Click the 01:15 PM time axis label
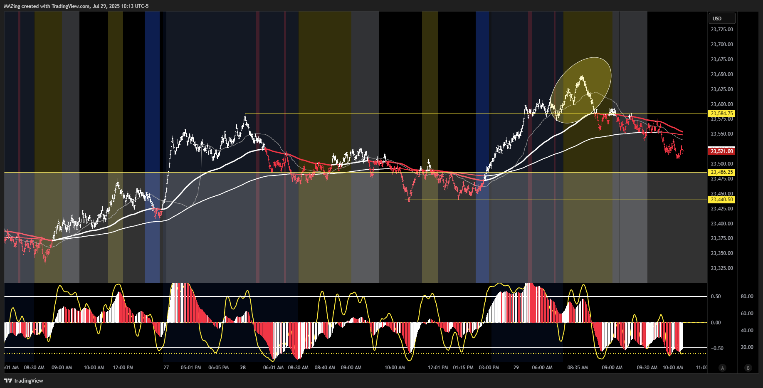Image resolution: width=763 pixels, height=388 pixels. 463,368
